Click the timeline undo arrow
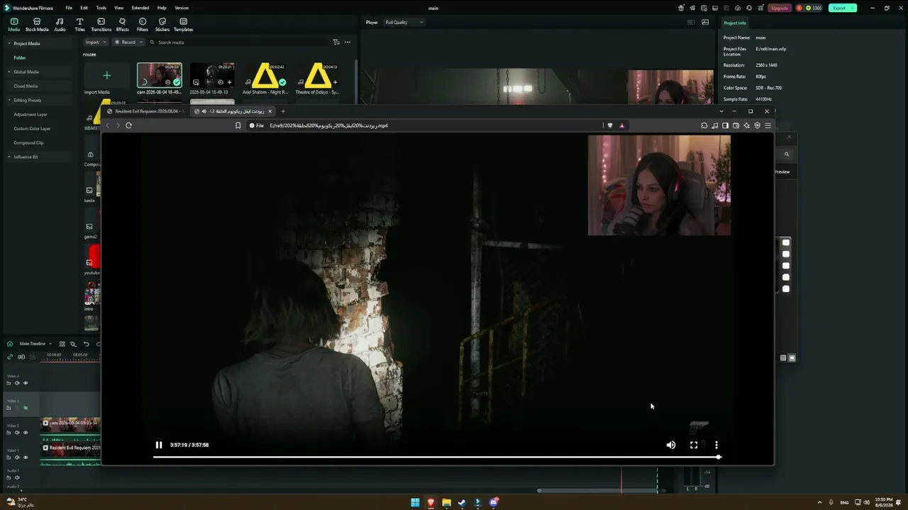 (87, 344)
